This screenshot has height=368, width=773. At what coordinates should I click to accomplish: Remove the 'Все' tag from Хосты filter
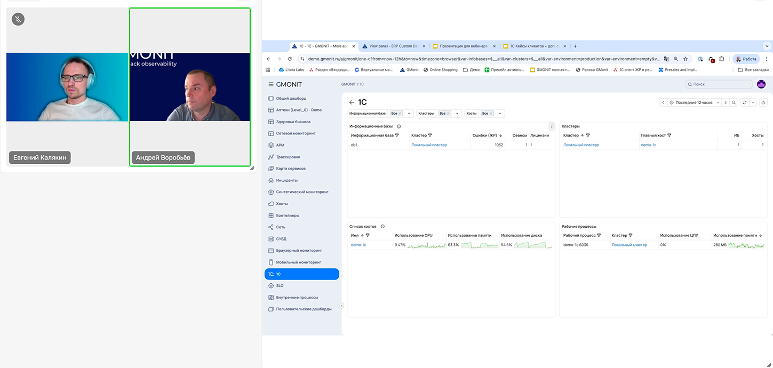(491, 114)
